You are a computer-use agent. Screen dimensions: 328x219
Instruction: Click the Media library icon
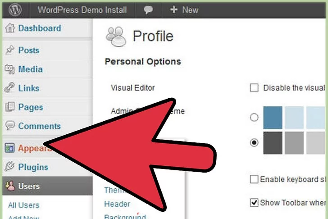(9, 69)
